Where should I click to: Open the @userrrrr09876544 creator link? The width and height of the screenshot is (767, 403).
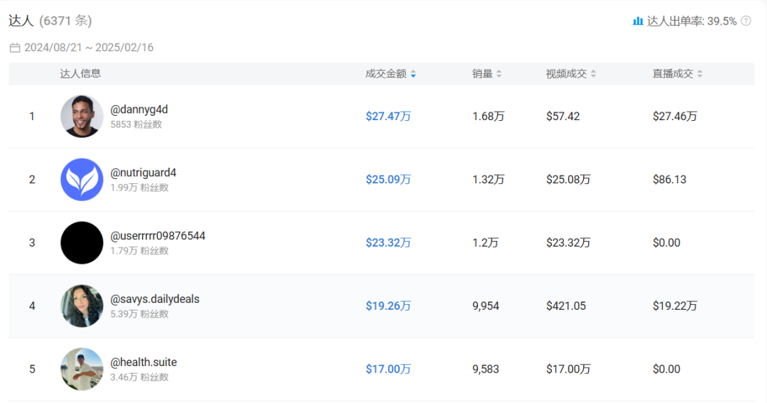click(158, 235)
